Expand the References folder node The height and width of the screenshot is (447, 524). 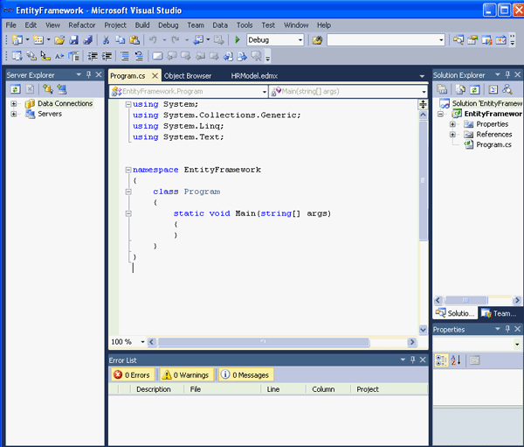click(452, 135)
